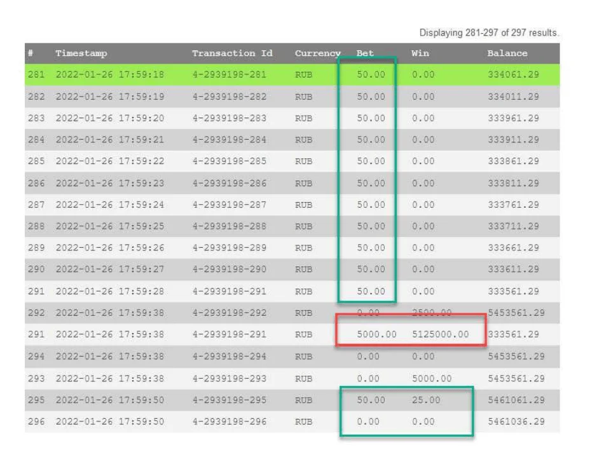The height and width of the screenshot is (450, 590).
Task: Click the 'Displaying 281-297 of 297 results' text
Action: (x=489, y=33)
